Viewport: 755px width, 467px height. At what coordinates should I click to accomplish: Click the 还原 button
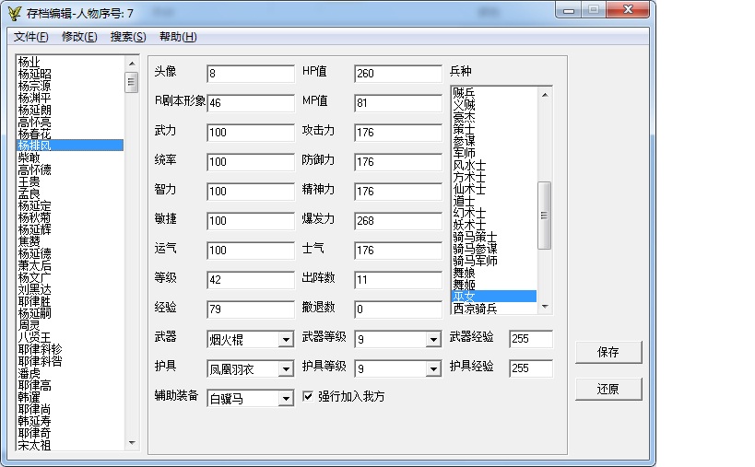click(x=608, y=389)
